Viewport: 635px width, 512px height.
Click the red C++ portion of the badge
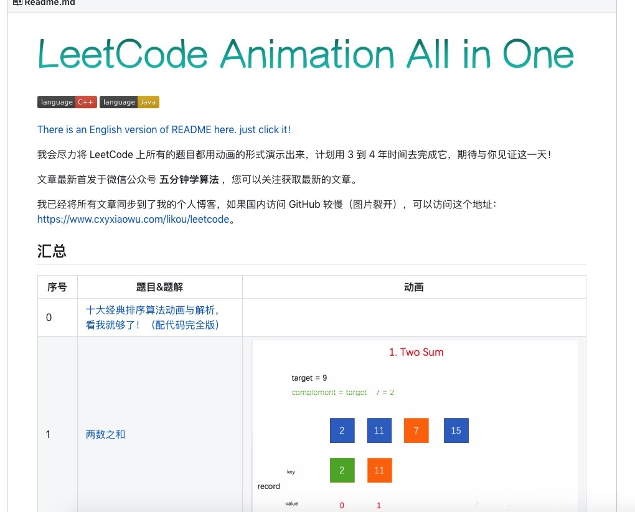click(85, 102)
